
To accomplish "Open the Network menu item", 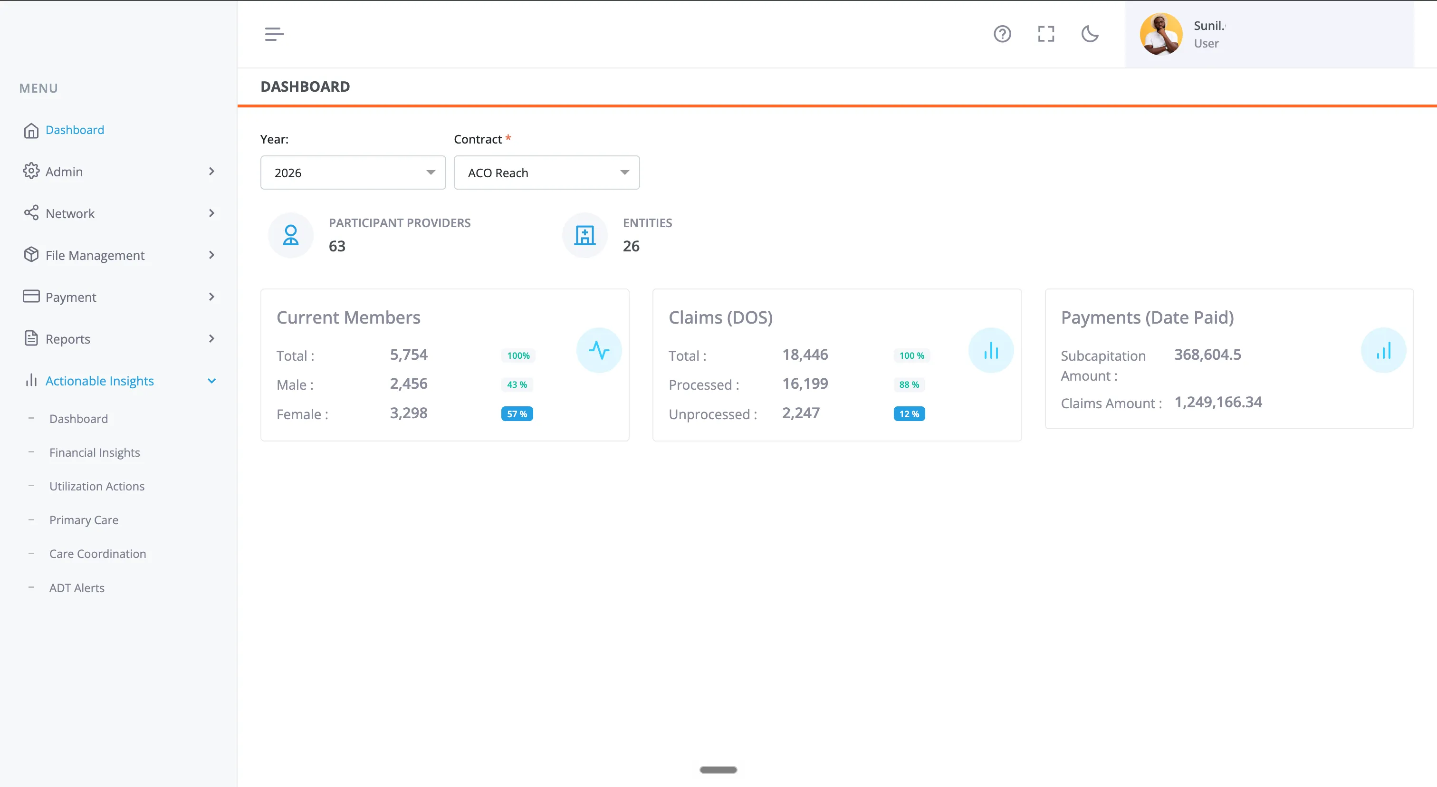I will (70, 214).
